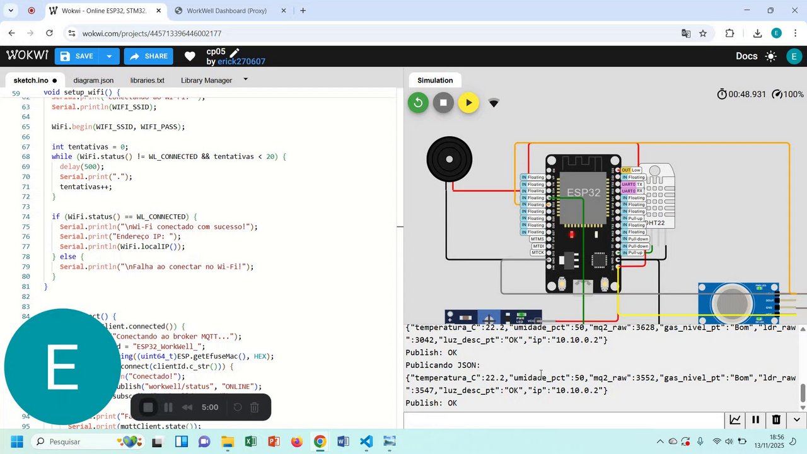
Task: Open the Windows Start menu
Action: (16, 441)
